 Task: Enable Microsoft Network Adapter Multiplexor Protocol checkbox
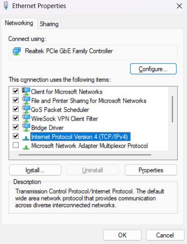[16, 145]
